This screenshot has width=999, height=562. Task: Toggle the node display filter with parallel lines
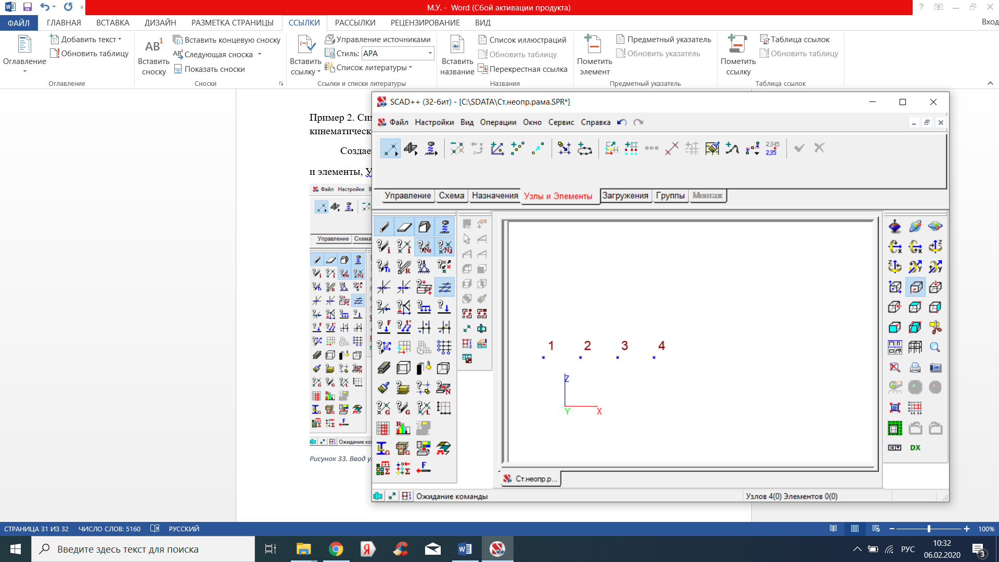pyautogui.click(x=445, y=287)
